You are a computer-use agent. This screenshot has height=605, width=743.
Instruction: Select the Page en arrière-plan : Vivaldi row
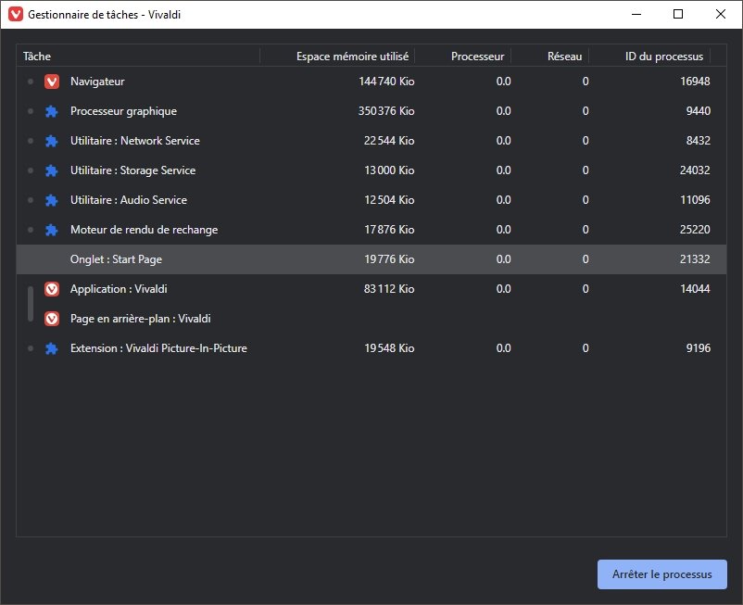(371, 319)
